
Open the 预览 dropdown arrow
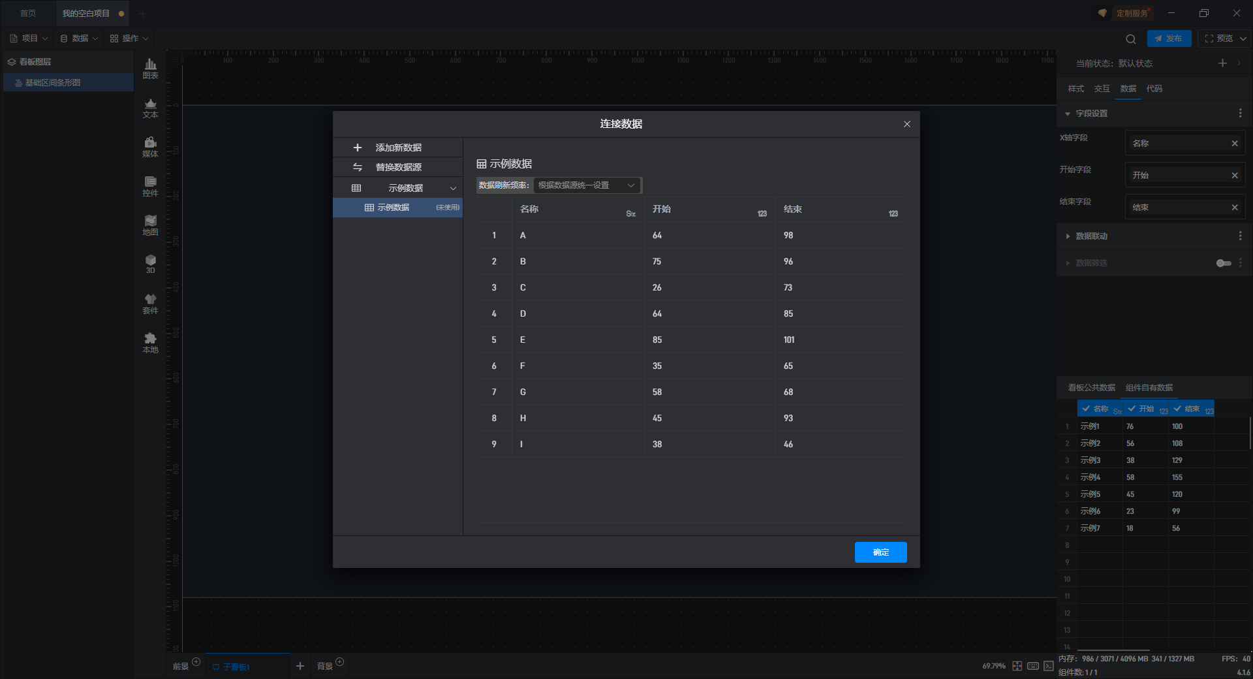click(x=1243, y=39)
